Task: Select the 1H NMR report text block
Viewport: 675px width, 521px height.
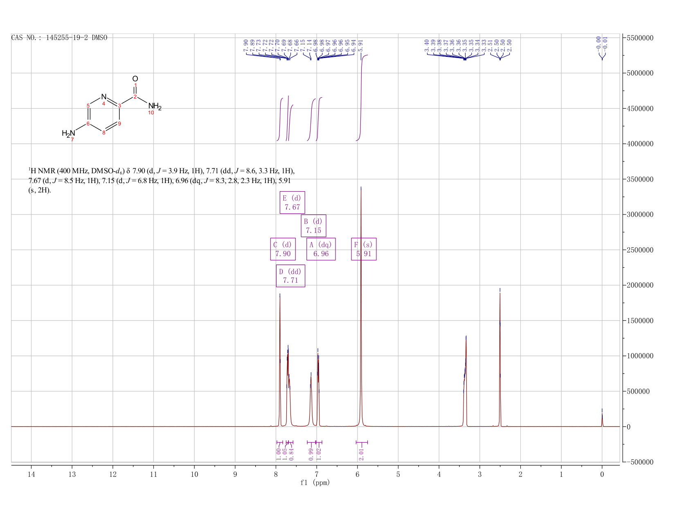Action: [x=162, y=180]
